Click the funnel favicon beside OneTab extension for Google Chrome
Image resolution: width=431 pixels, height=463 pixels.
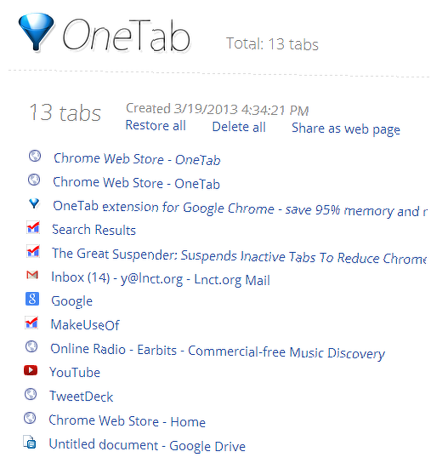pos(34,203)
